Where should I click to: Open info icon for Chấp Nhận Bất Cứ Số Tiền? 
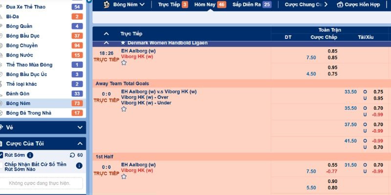(79, 166)
